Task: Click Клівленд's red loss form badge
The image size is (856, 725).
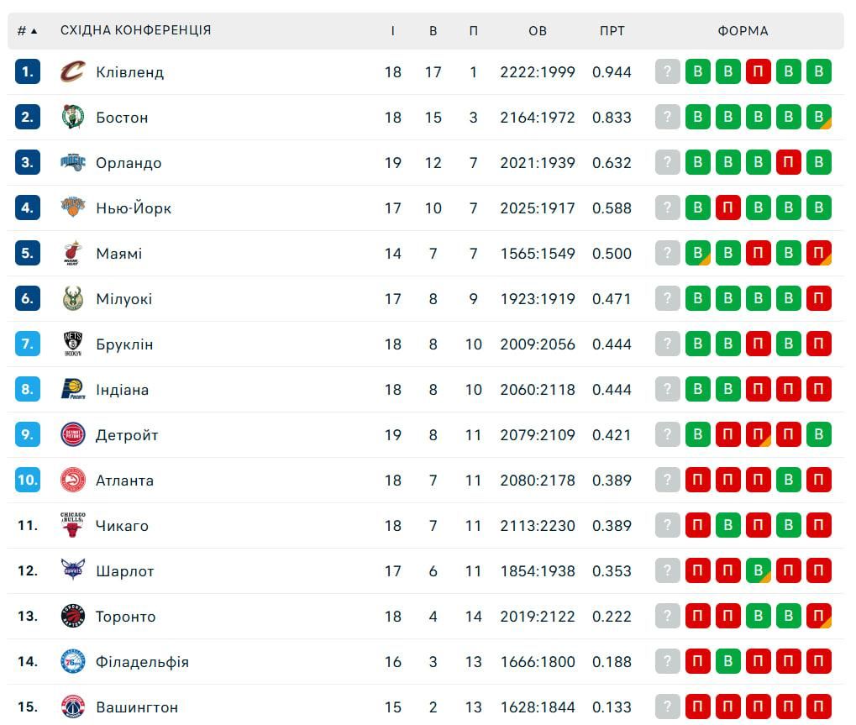Action: 758,71
